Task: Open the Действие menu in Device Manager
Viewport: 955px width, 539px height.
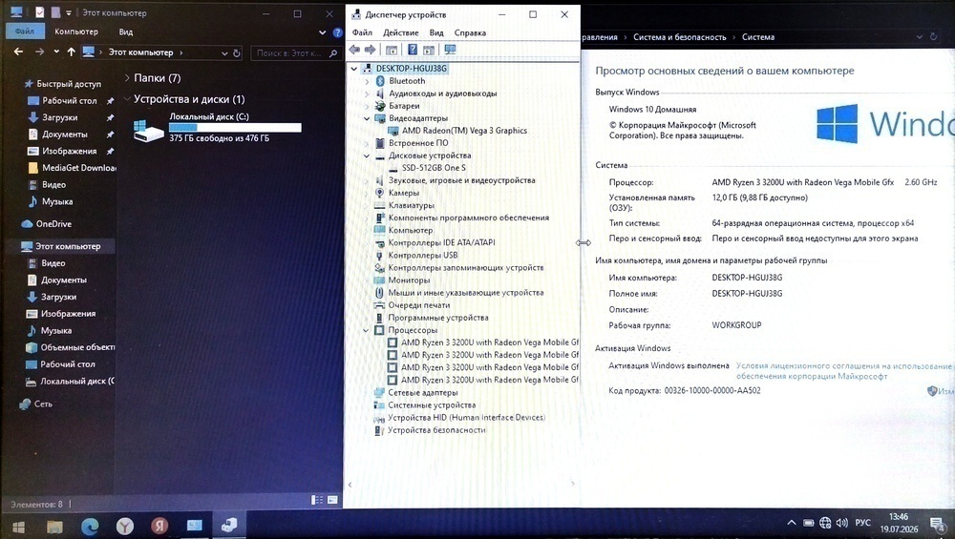Action: [x=401, y=32]
